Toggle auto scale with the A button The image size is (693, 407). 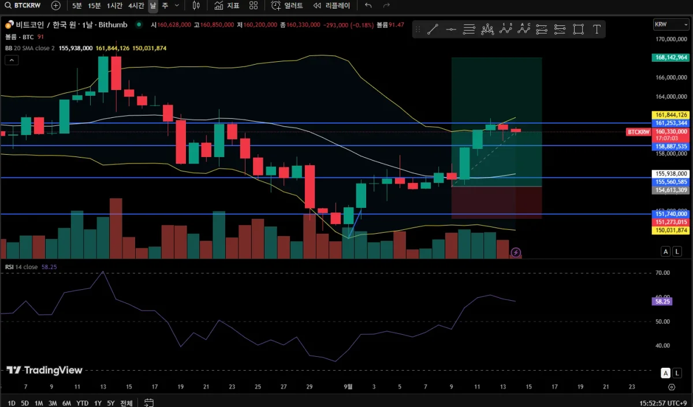(x=666, y=251)
